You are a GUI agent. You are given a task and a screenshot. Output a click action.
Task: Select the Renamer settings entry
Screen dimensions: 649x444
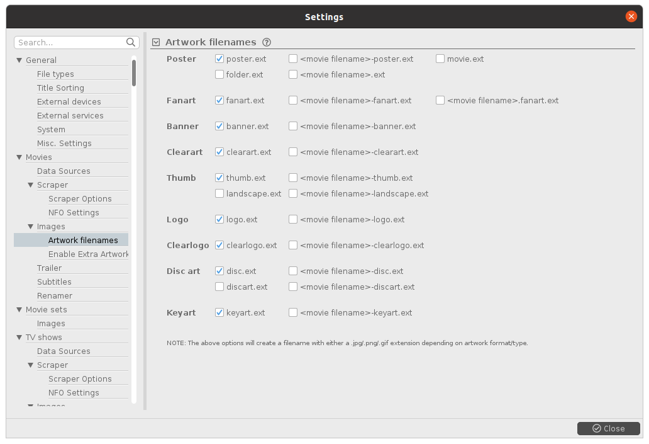(55, 295)
